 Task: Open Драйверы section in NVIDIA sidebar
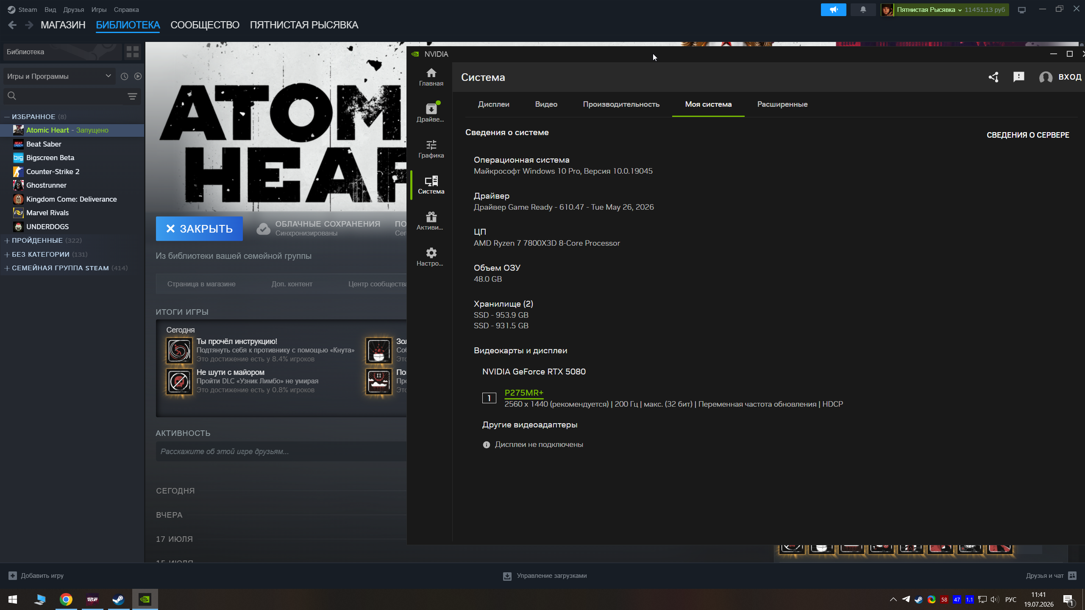click(x=431, y=113)
